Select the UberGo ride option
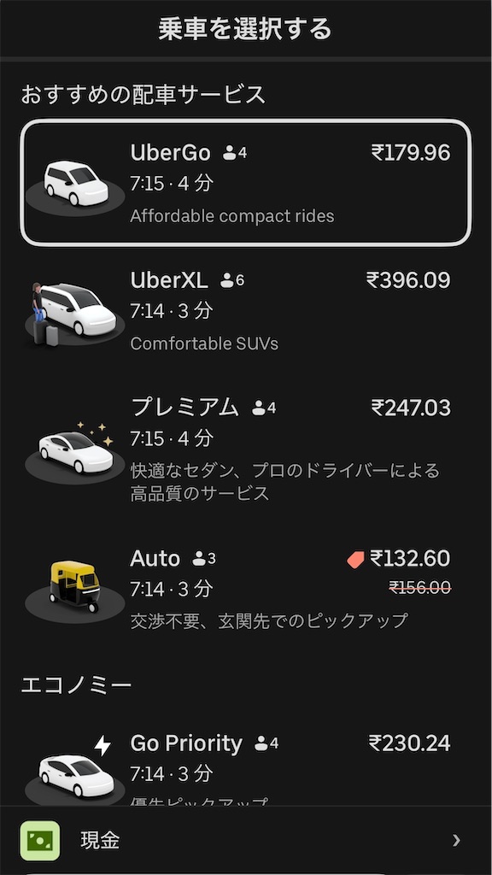Image resolution: width=492 pixels, height=875 pixels. point(246,182)
